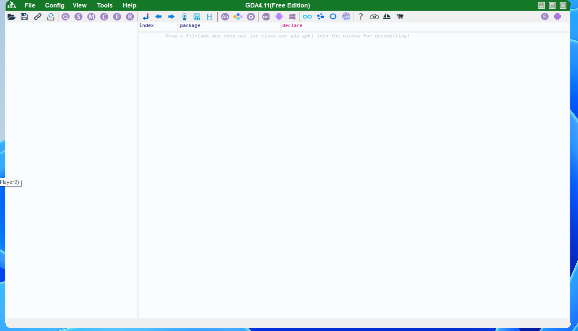The width and height of the screenshot is (578, 331).
Task: Click the return arrow with red dot
Action: point(146,17)
